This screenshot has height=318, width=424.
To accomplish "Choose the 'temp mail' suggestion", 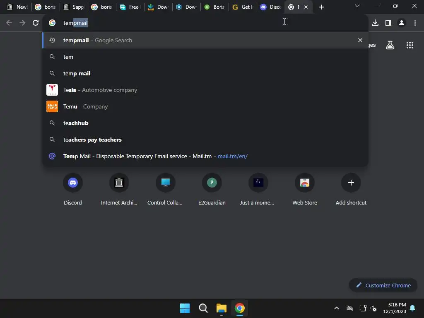I will pos(205,73).
